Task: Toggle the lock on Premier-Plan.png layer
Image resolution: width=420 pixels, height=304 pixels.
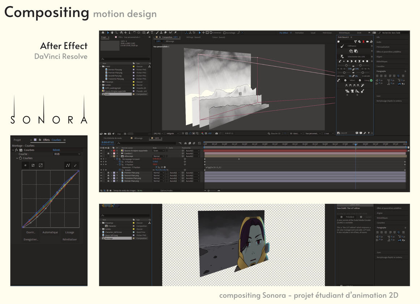Action: (x=108, y=173)
